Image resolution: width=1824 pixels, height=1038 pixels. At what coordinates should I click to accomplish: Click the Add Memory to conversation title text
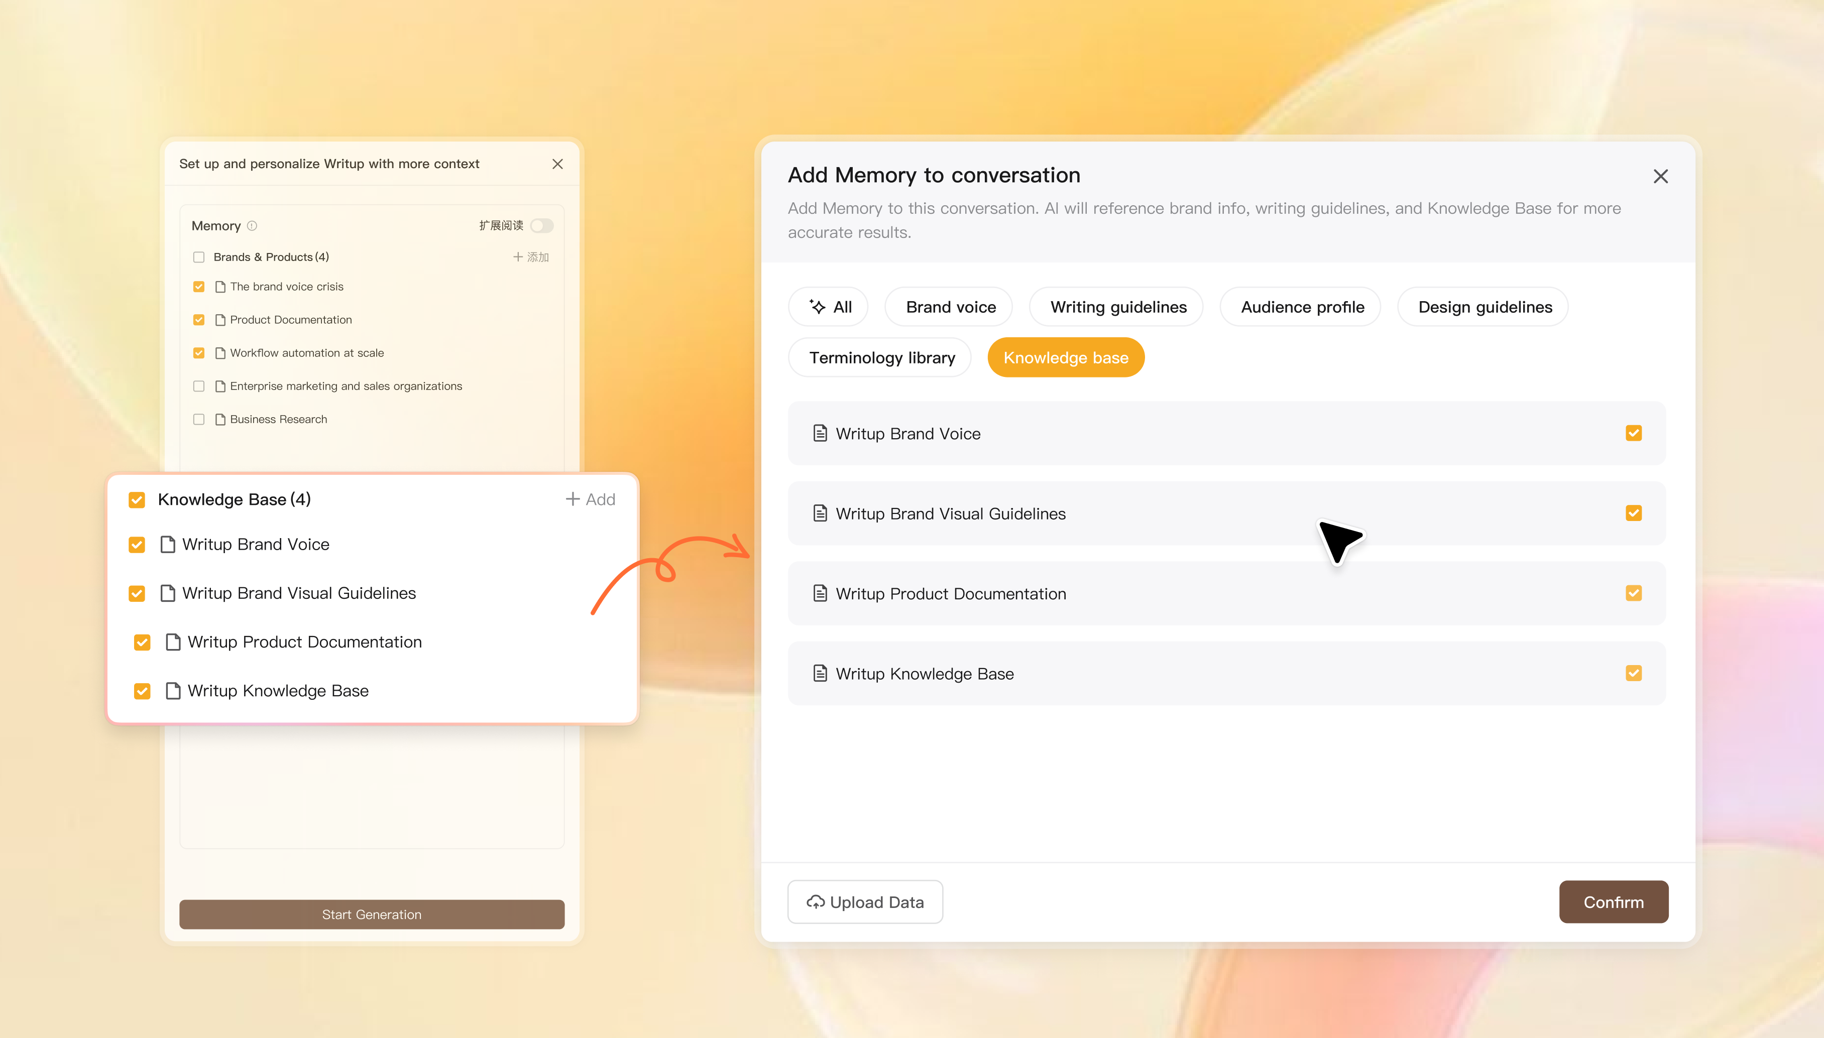point(934,175)
